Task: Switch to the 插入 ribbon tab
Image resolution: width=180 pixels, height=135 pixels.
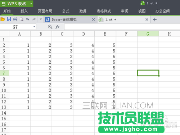Action: tap(24, 11)
